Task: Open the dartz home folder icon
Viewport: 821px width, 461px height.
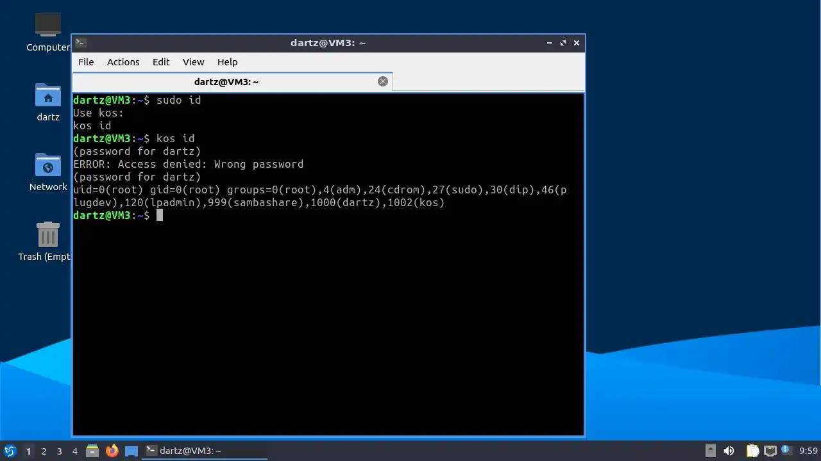Action: pos(48,102)
